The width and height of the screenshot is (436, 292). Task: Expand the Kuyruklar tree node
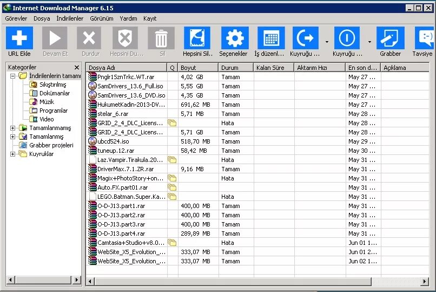(13, 154)
